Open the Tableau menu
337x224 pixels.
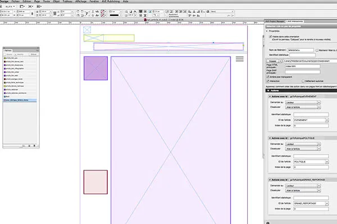click(x=67, y=1)
